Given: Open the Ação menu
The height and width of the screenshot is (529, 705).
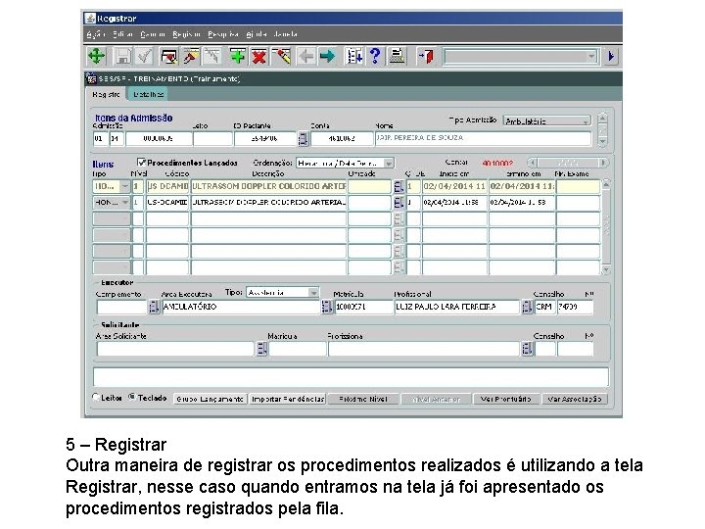Looking at the screenshot, I should coord(95,34).
